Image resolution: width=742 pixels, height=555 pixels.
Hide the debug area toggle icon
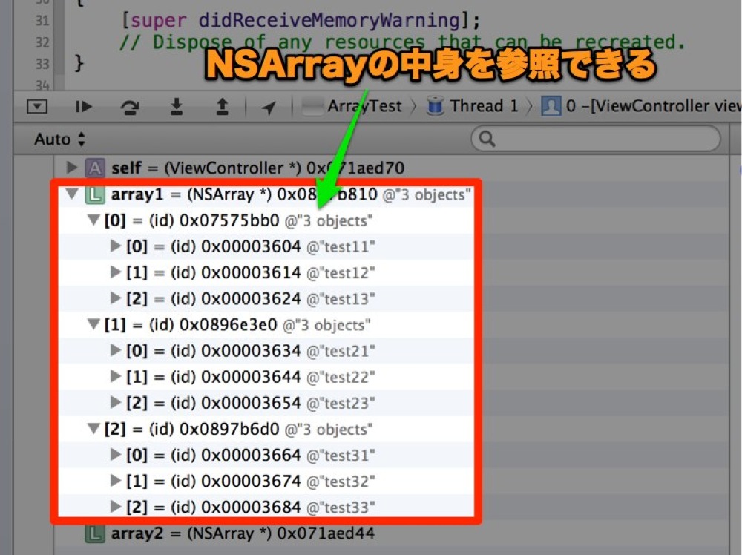point(37,106)
